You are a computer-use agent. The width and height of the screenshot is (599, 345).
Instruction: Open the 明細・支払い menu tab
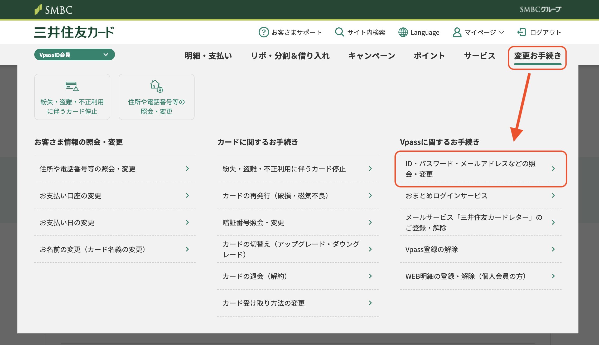(208, 56)
